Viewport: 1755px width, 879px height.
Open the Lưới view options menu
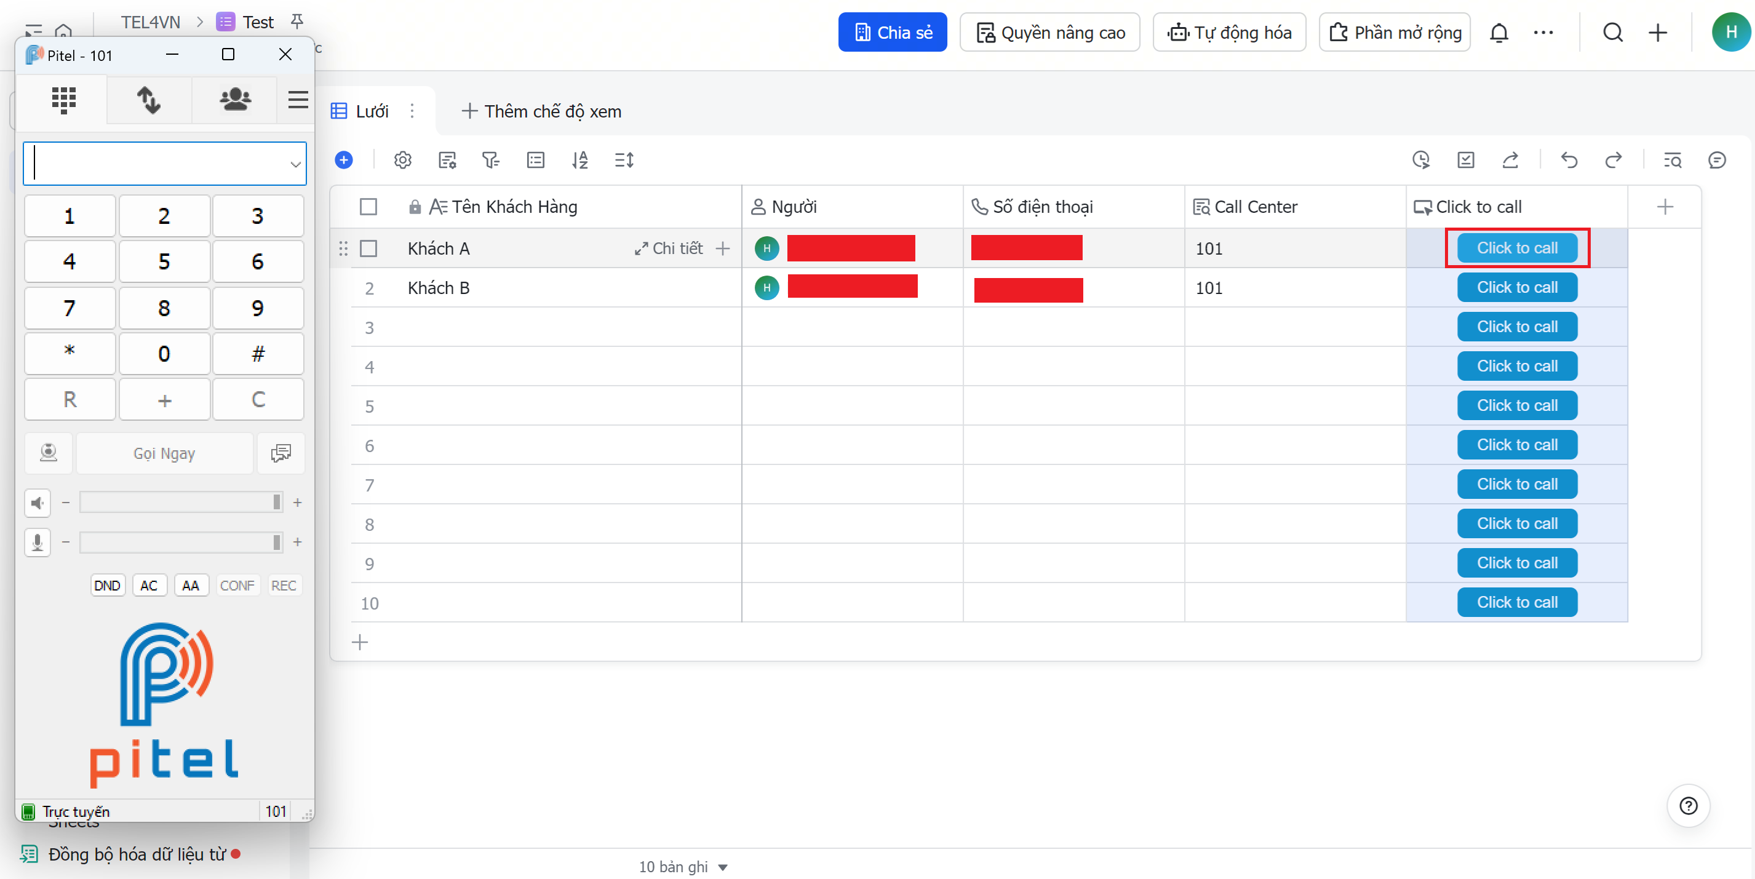pos(412,111)
